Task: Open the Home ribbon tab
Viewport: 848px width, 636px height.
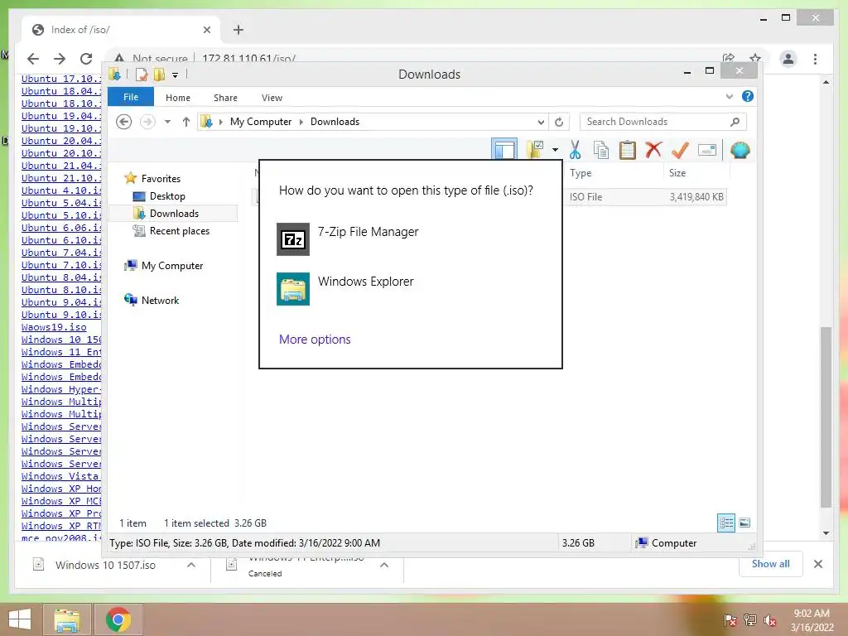Action: (x=178, y=98)
